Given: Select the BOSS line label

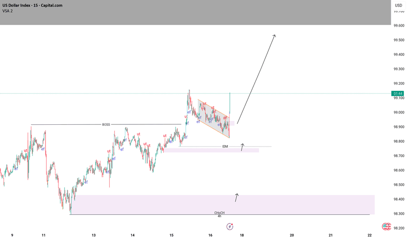Looking at the screenshot, I should [106, 124].
